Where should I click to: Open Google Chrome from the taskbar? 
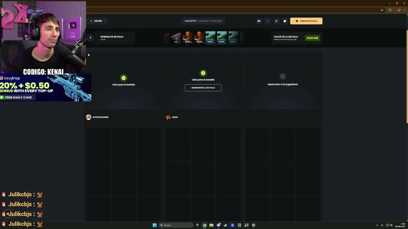[x=204, y=225]
